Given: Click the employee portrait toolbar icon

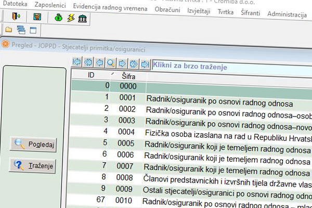Looking at the screenshot, I should point(37,17).
